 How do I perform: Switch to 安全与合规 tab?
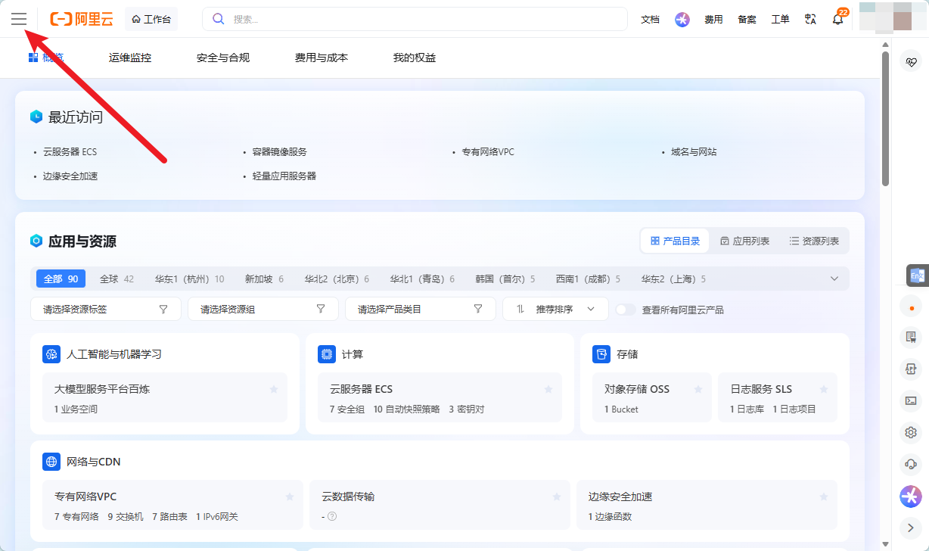tap(223, 58)
